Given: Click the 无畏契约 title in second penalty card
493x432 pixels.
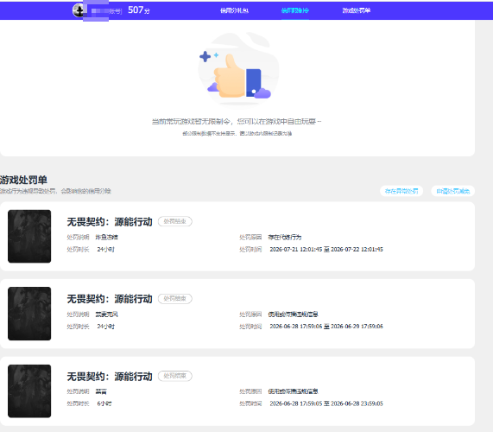Looking at the screenshot, I should (x=110, y=299).
